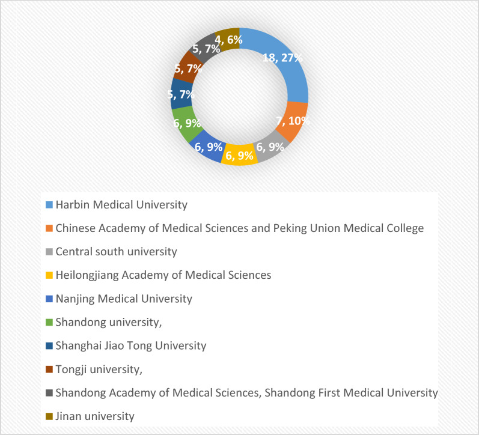Select the brown Tongji university legend swatch
The image size is (479, 435).
click(49, 370)
